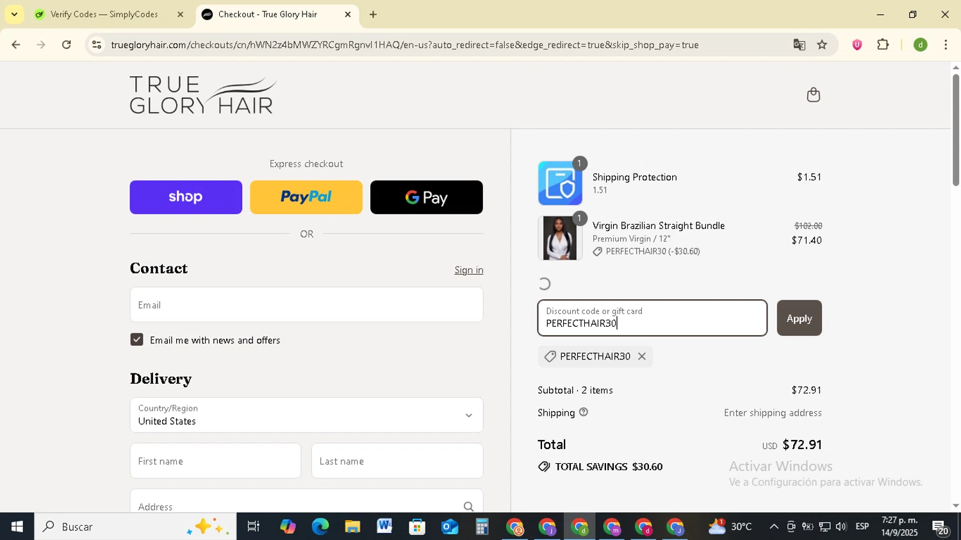Pay with PayPal button
Image resolution: width=961 pixels, height=540 pixels.
coord(306,197)
